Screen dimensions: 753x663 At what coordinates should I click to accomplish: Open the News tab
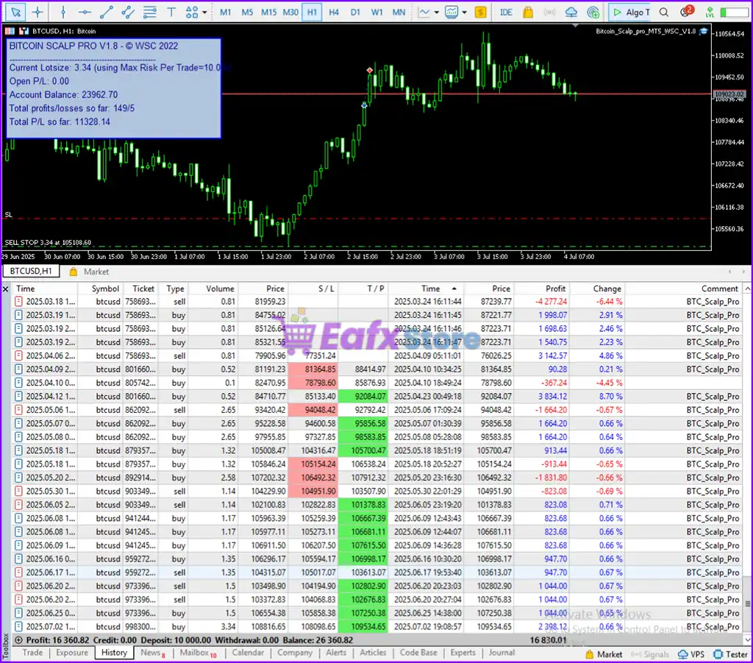pyautogui.click(x=153, y=653)
